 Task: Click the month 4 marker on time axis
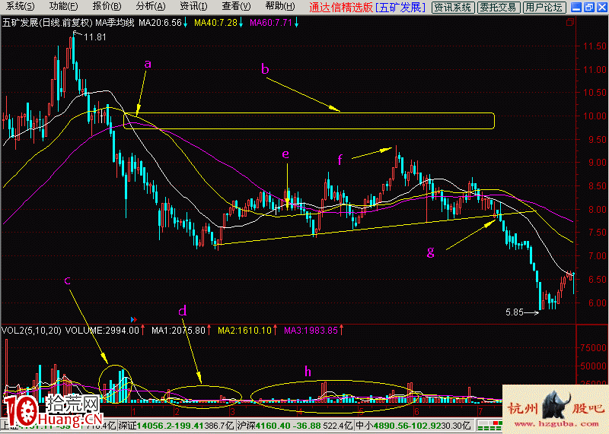300,411
